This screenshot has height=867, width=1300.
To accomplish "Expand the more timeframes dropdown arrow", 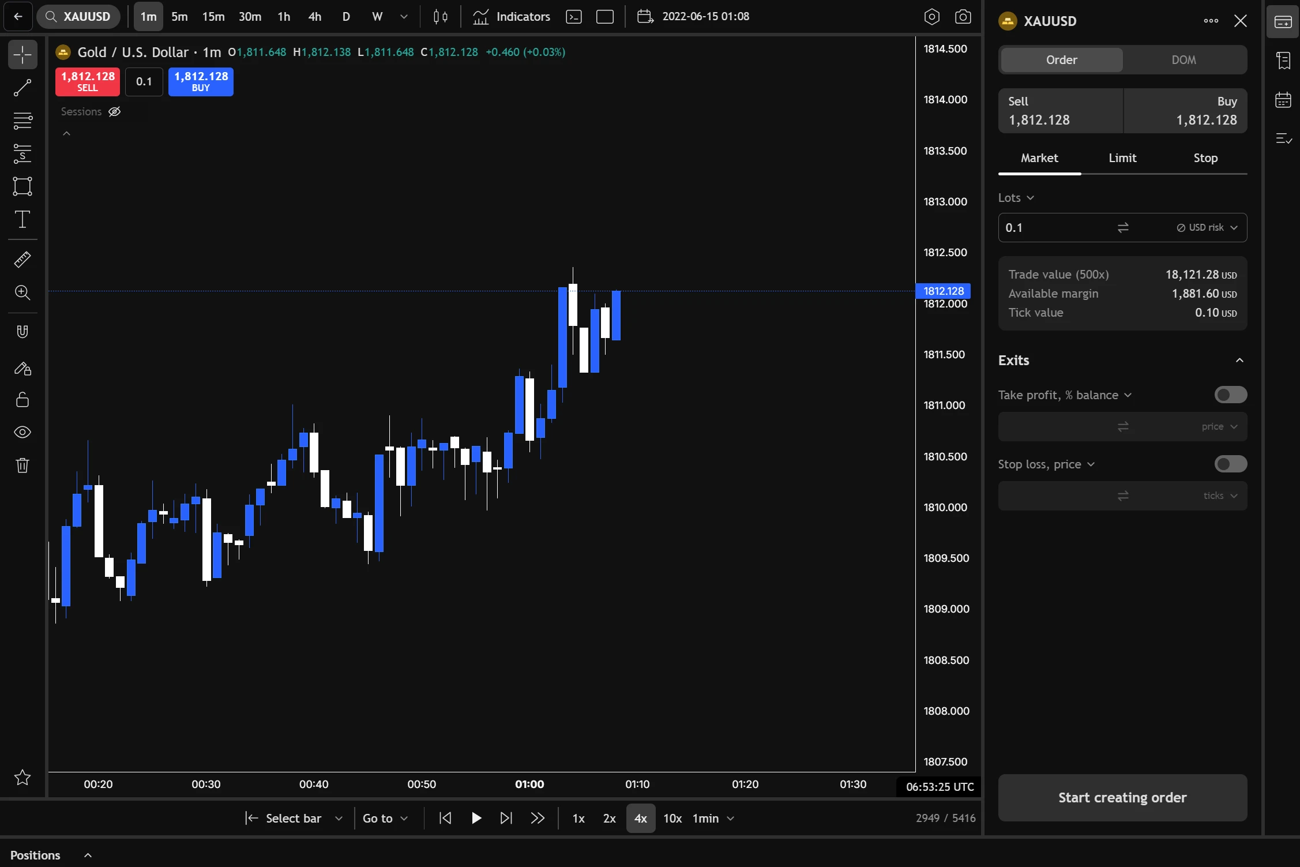I will tap(404, 17).
